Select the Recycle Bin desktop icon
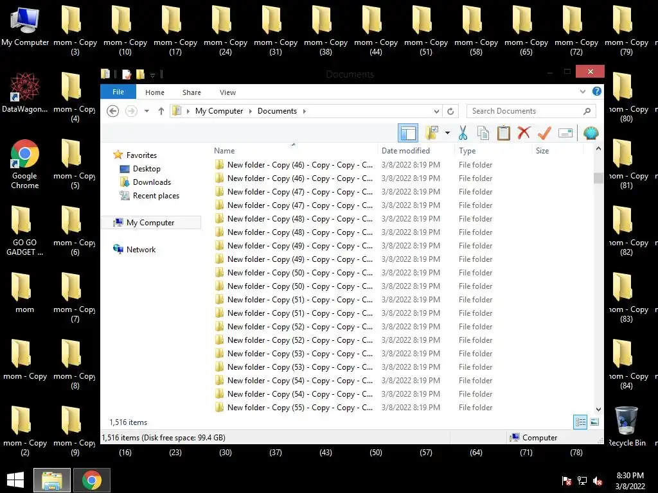Image resolution: width=658 pixels, height=493 pixels. click(627, 426)
